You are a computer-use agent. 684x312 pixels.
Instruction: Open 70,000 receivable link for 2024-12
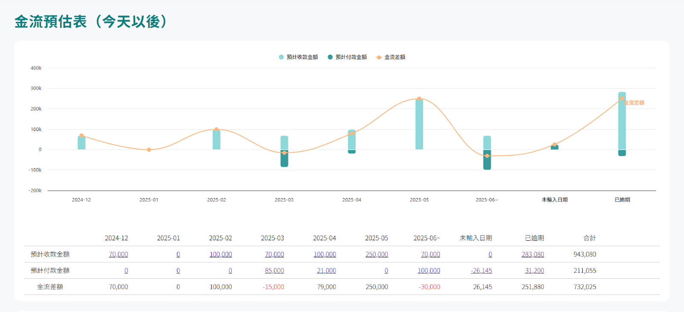(118, 254)
